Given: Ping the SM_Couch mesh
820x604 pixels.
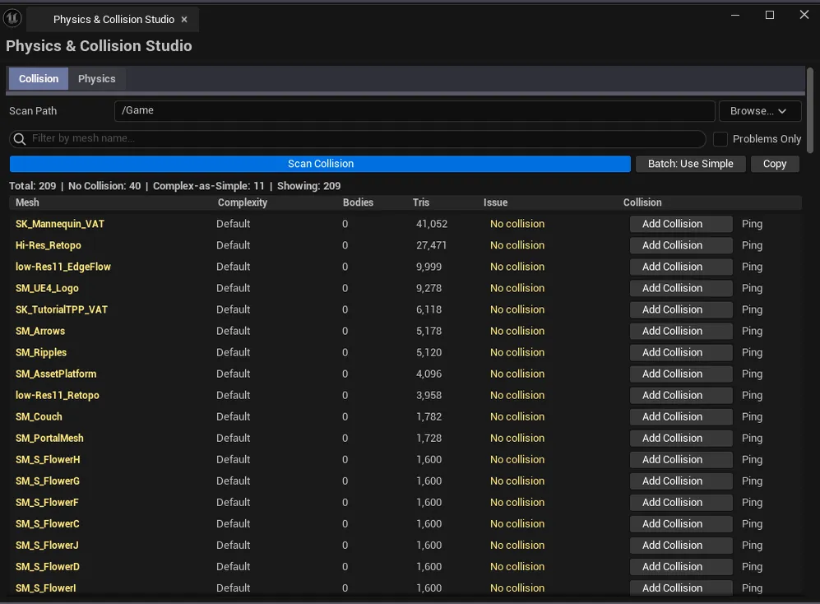Looking at the screenshot, I should (x=752, y=417).
